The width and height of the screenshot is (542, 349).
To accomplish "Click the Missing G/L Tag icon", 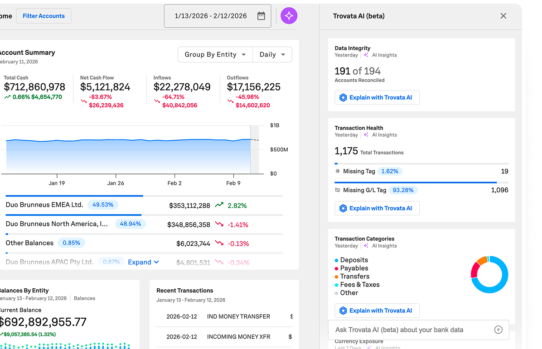I will point(337,191).
